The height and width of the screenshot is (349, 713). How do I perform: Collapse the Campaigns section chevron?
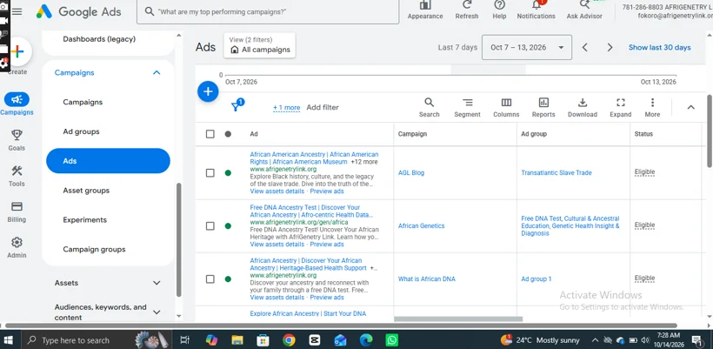(x=157, y=73)
